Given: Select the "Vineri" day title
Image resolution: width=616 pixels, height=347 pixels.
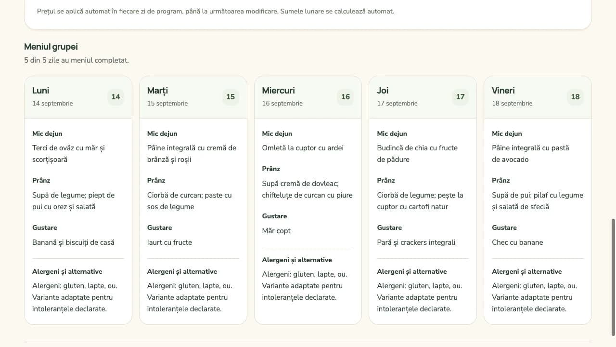Looking at the screenshot, I should [x=503, y=91].
